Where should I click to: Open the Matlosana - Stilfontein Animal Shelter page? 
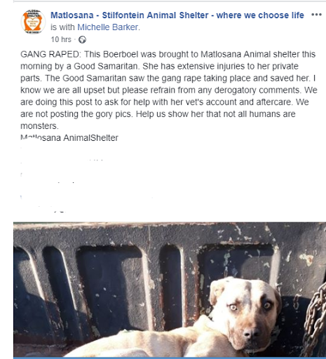click(x=177, y=15)
